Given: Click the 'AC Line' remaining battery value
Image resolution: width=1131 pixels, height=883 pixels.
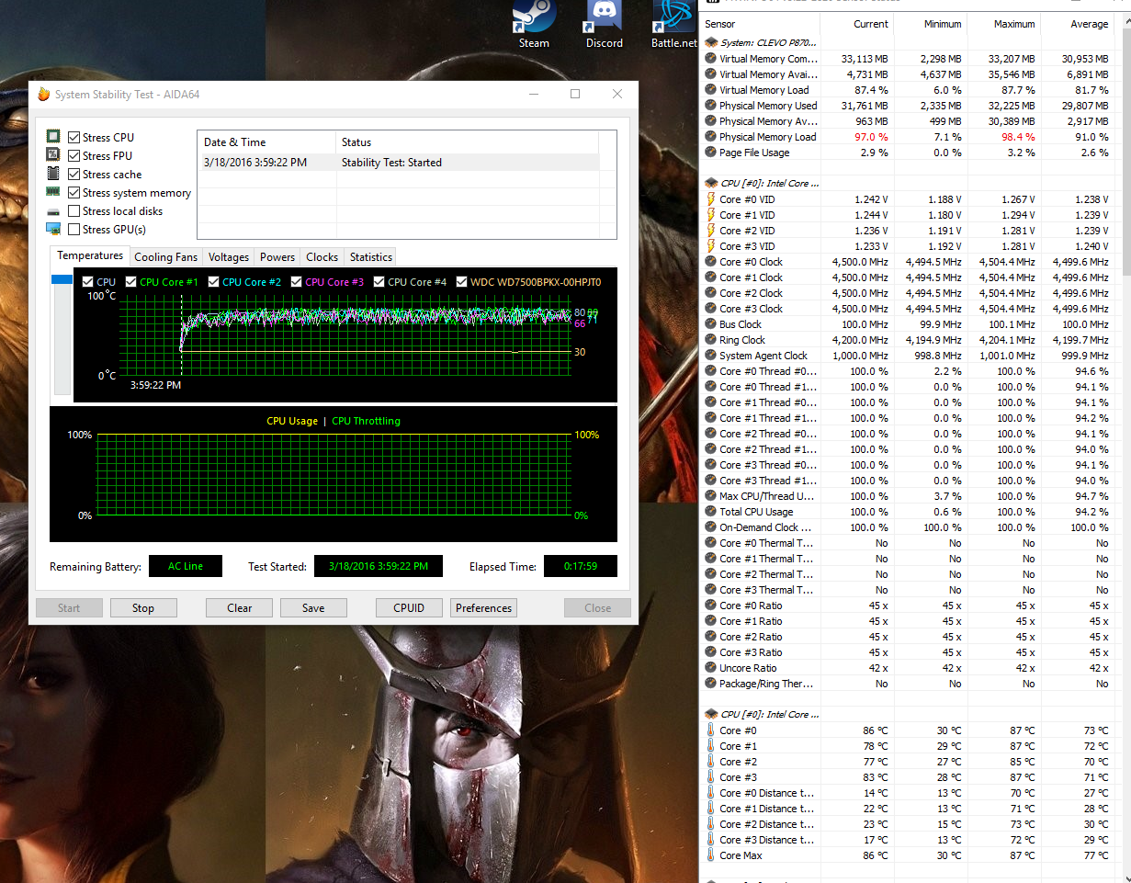Looking at the screenshot, I should [x=186, y=566].
